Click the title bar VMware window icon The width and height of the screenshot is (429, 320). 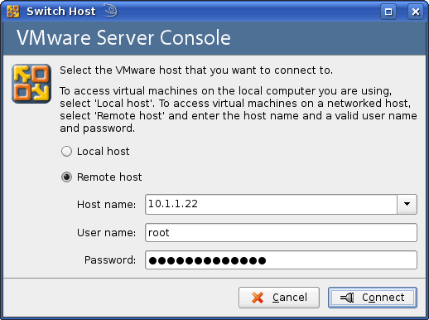tap(13, 12)
